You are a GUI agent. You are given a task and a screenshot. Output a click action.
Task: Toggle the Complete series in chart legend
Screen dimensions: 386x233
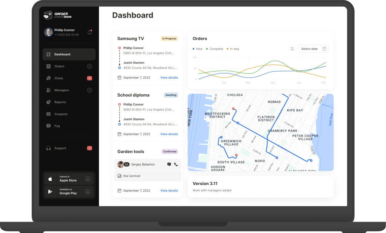[215, 49]
